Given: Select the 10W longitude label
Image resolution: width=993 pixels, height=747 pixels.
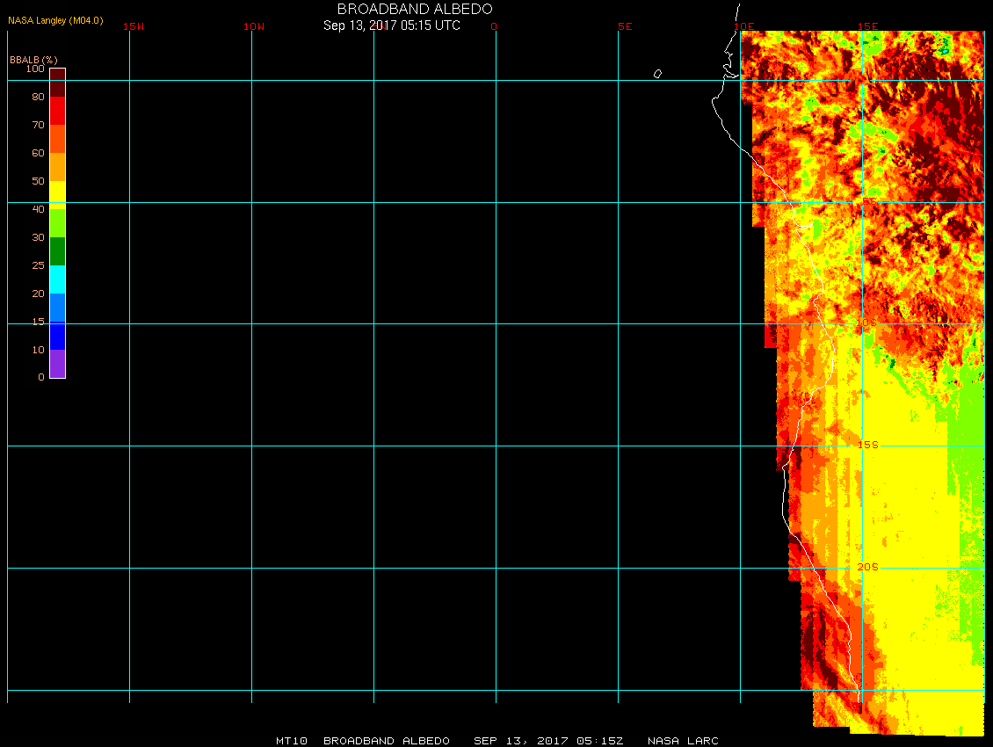Looking at the screenshot, I should [254, 26].
